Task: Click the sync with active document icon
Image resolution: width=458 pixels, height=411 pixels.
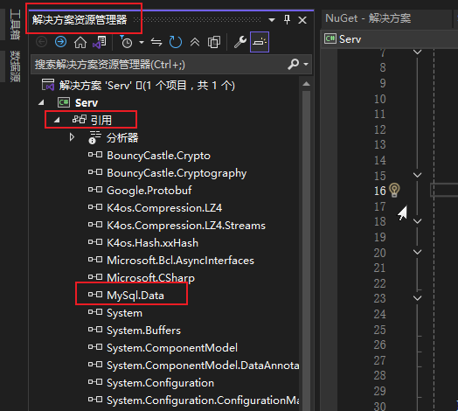Action: click(156, 42)
